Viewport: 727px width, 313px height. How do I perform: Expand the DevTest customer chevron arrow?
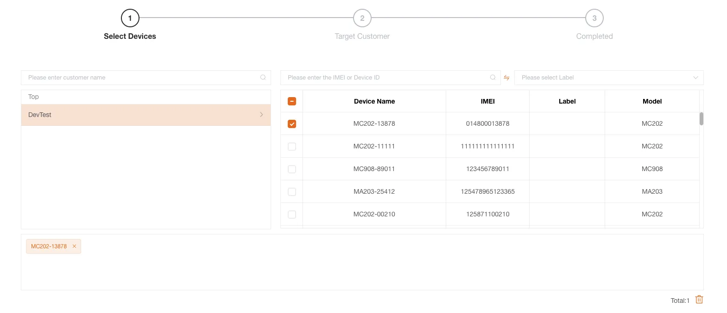point(261,115)
